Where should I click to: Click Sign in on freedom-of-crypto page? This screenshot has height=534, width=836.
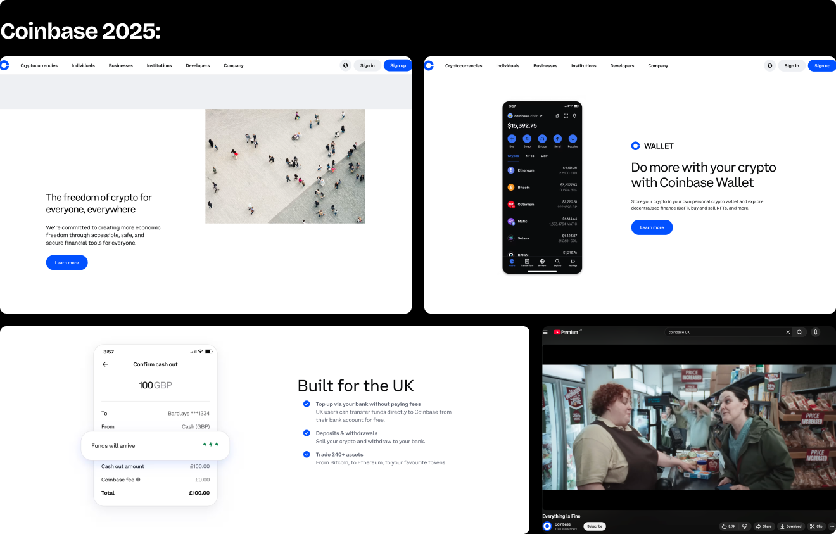tap(367, 65)
